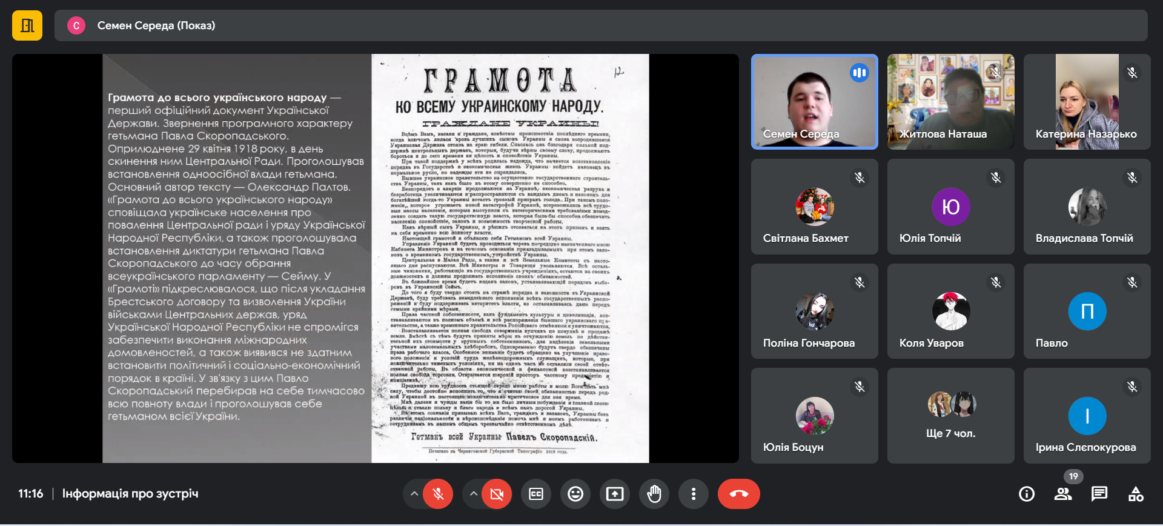Screen dimensions: 1163x526
Task: Open the emoji reactions button
Action: click(x=575, y=494)
